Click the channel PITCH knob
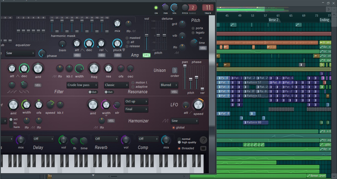Screen dimensions: 337x179 point(185,7)
